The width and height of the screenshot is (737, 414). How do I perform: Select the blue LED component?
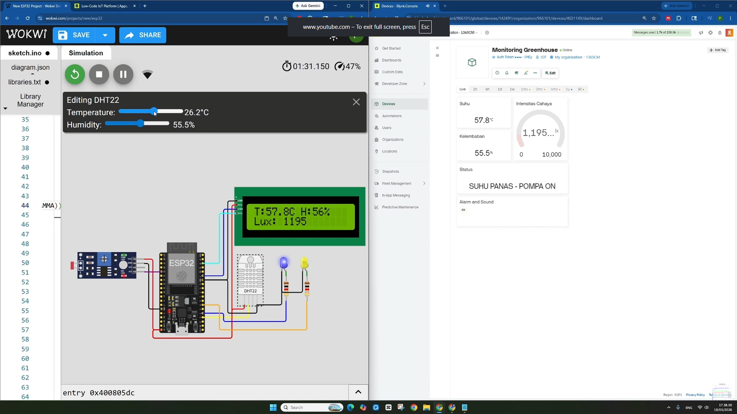click(x=284, y=263)
